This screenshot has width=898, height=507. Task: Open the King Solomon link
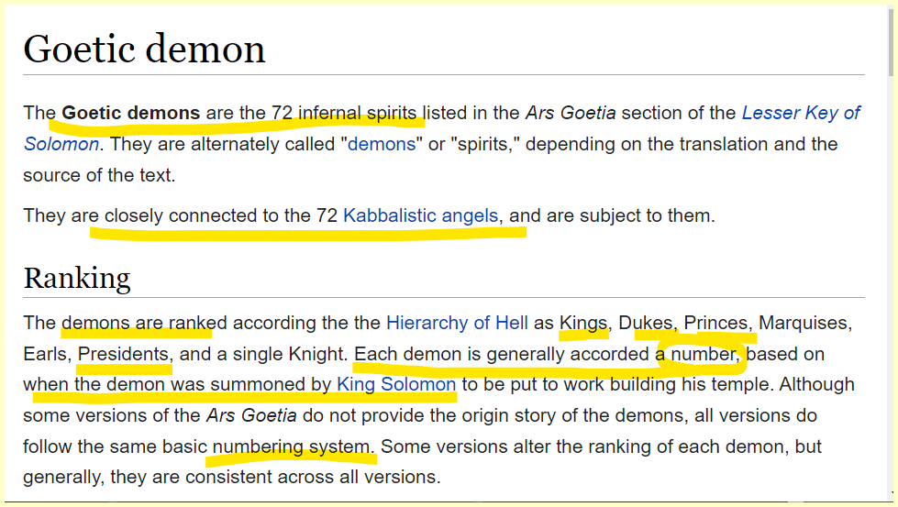[396, 384]
